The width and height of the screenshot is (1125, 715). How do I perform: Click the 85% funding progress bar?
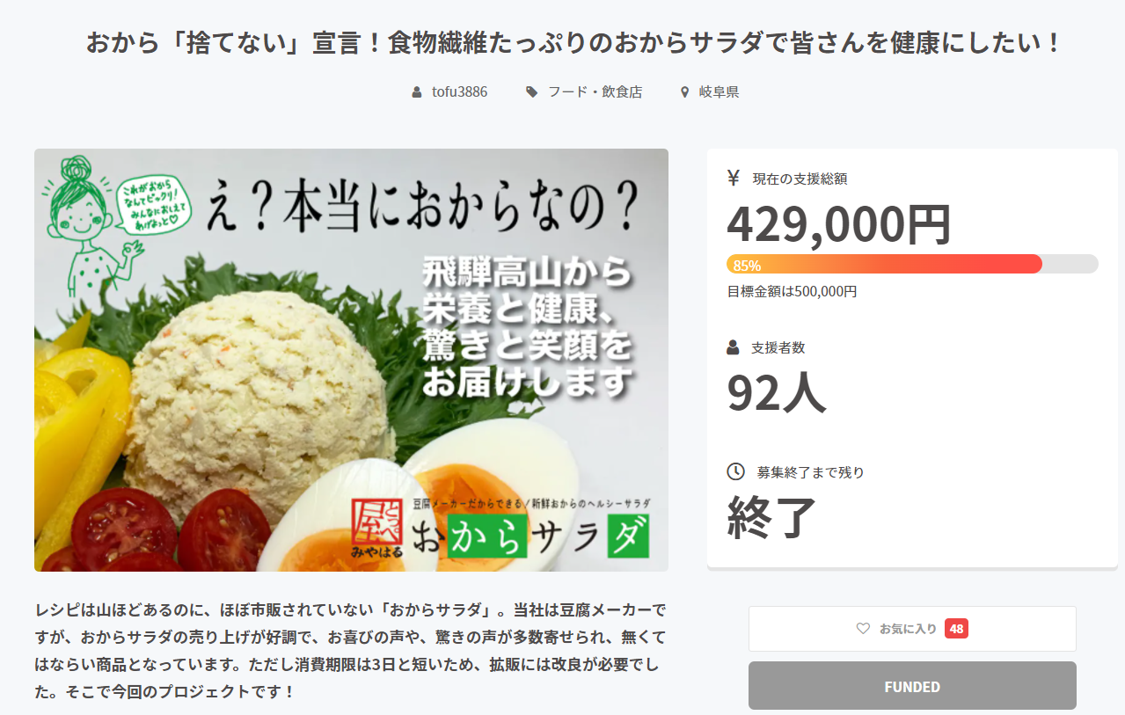click(912, 265)
